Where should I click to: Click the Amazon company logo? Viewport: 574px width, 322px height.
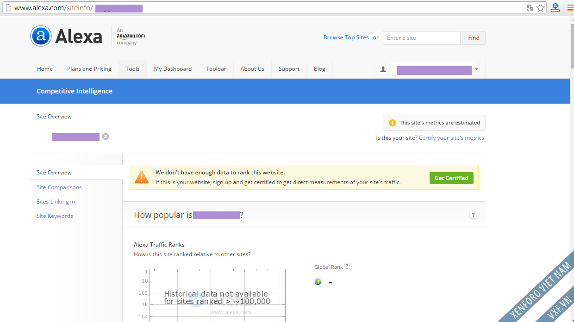point(131,36)
